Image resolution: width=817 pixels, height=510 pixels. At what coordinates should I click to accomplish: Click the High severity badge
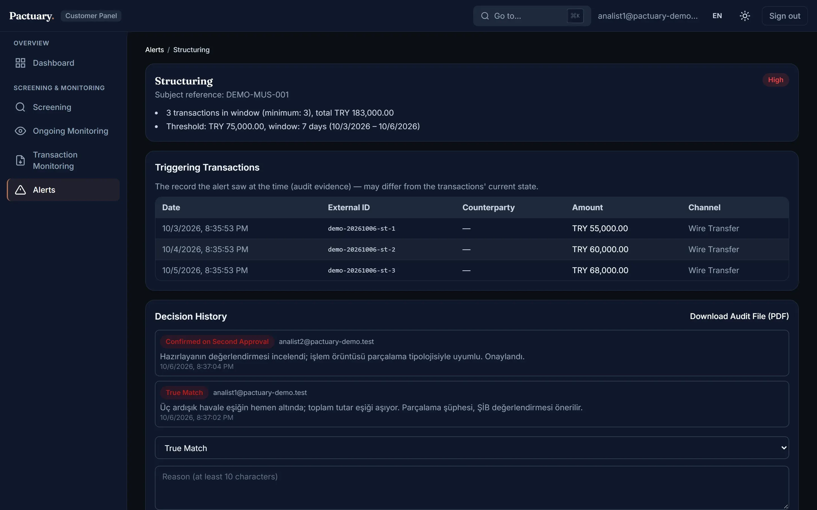pos(776,80)
